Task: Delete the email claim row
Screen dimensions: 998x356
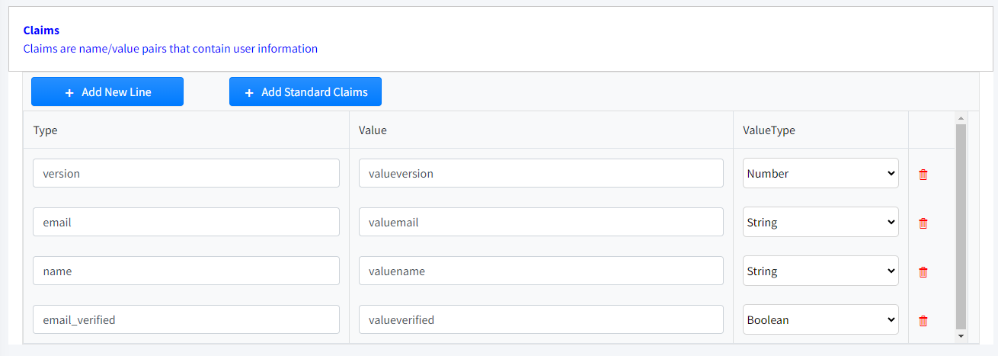Action: [923, 223]
